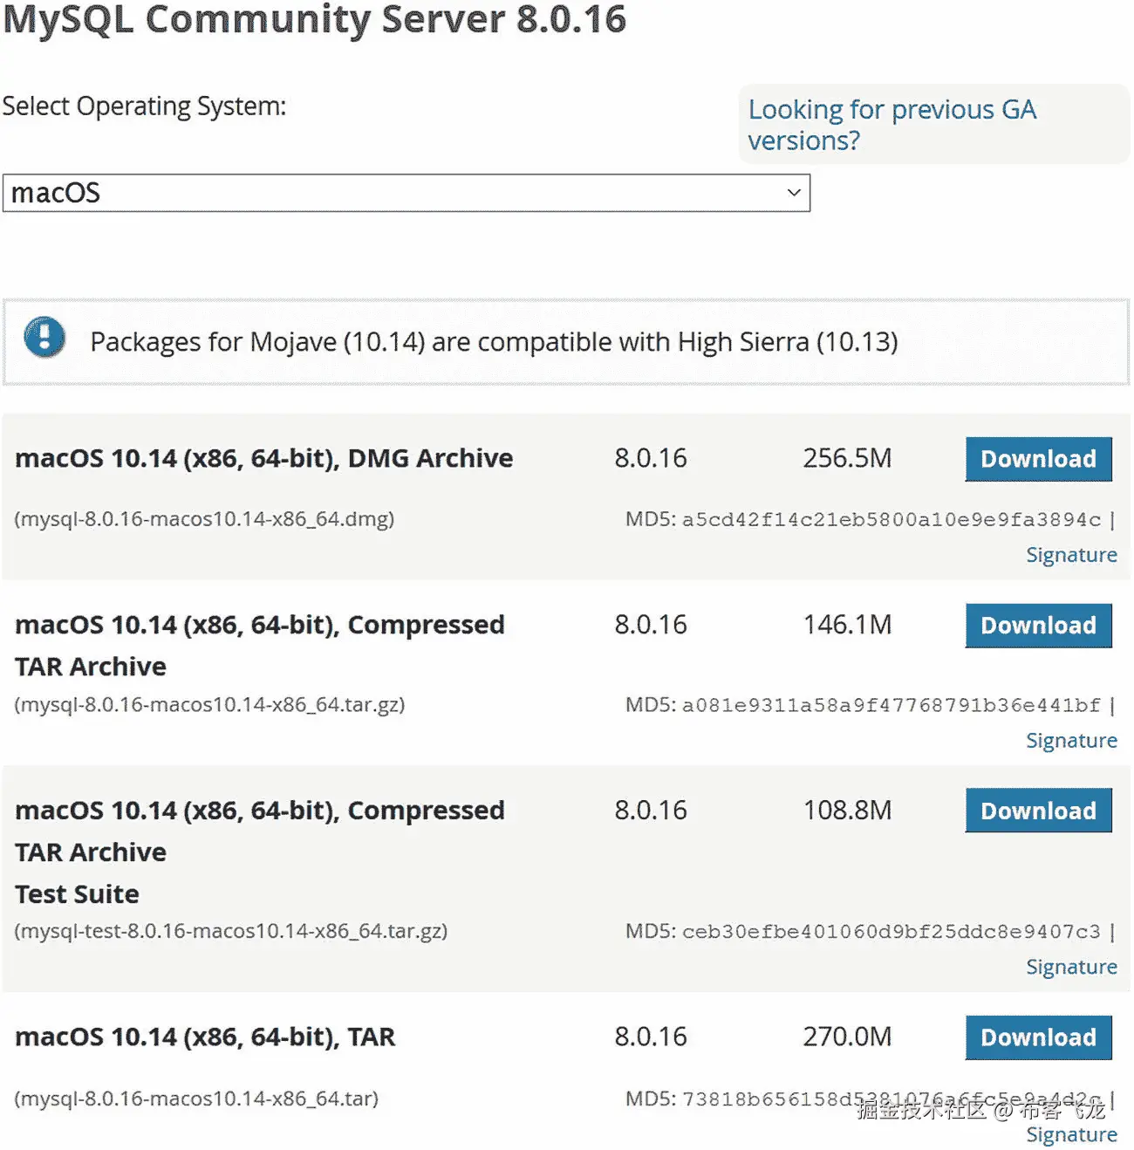The width and height of the screenshot is (1134, 1150).
Task: Open the macOS operating system dropdown
Action: [x=406, y=193]
